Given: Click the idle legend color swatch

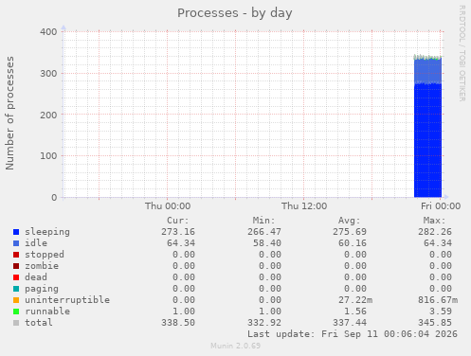Looking at the screenshot, I should pos(16,243).
